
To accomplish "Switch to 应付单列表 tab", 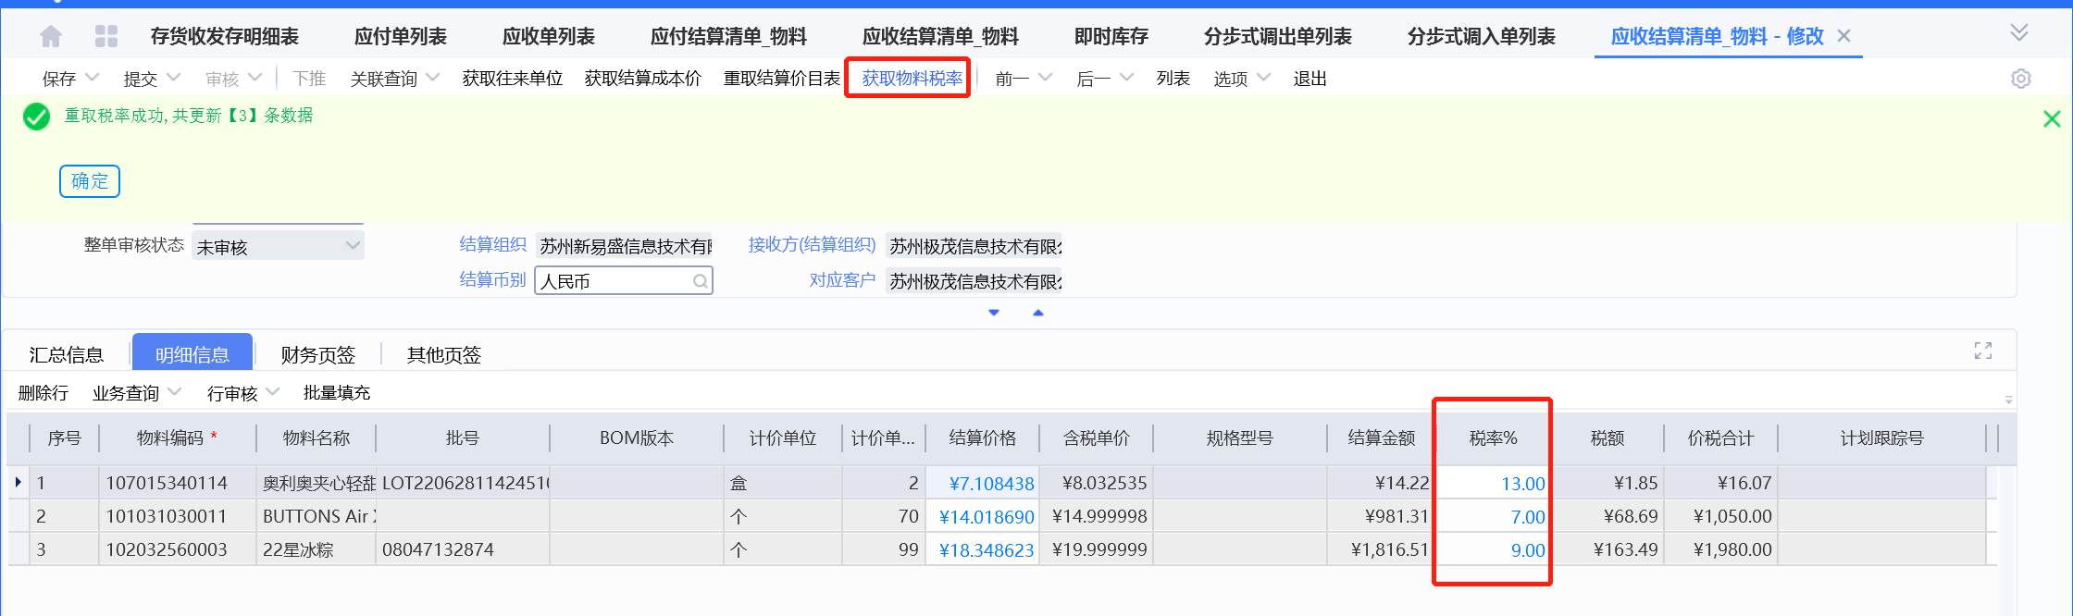I will coord(401,36).
